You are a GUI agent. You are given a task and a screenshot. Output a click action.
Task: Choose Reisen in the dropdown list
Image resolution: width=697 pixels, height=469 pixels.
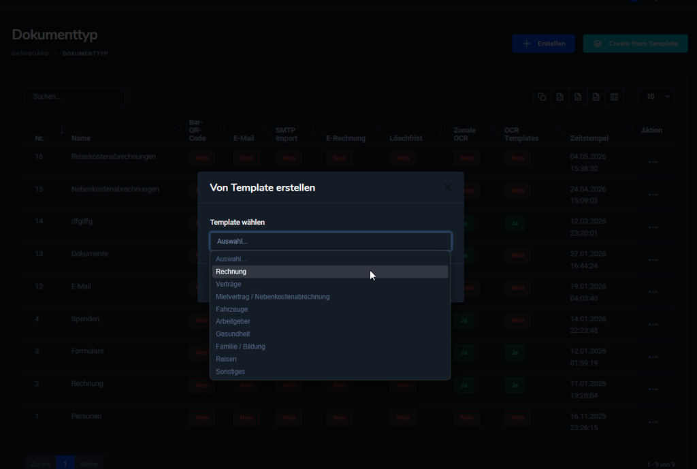click(x=330, y=359)
